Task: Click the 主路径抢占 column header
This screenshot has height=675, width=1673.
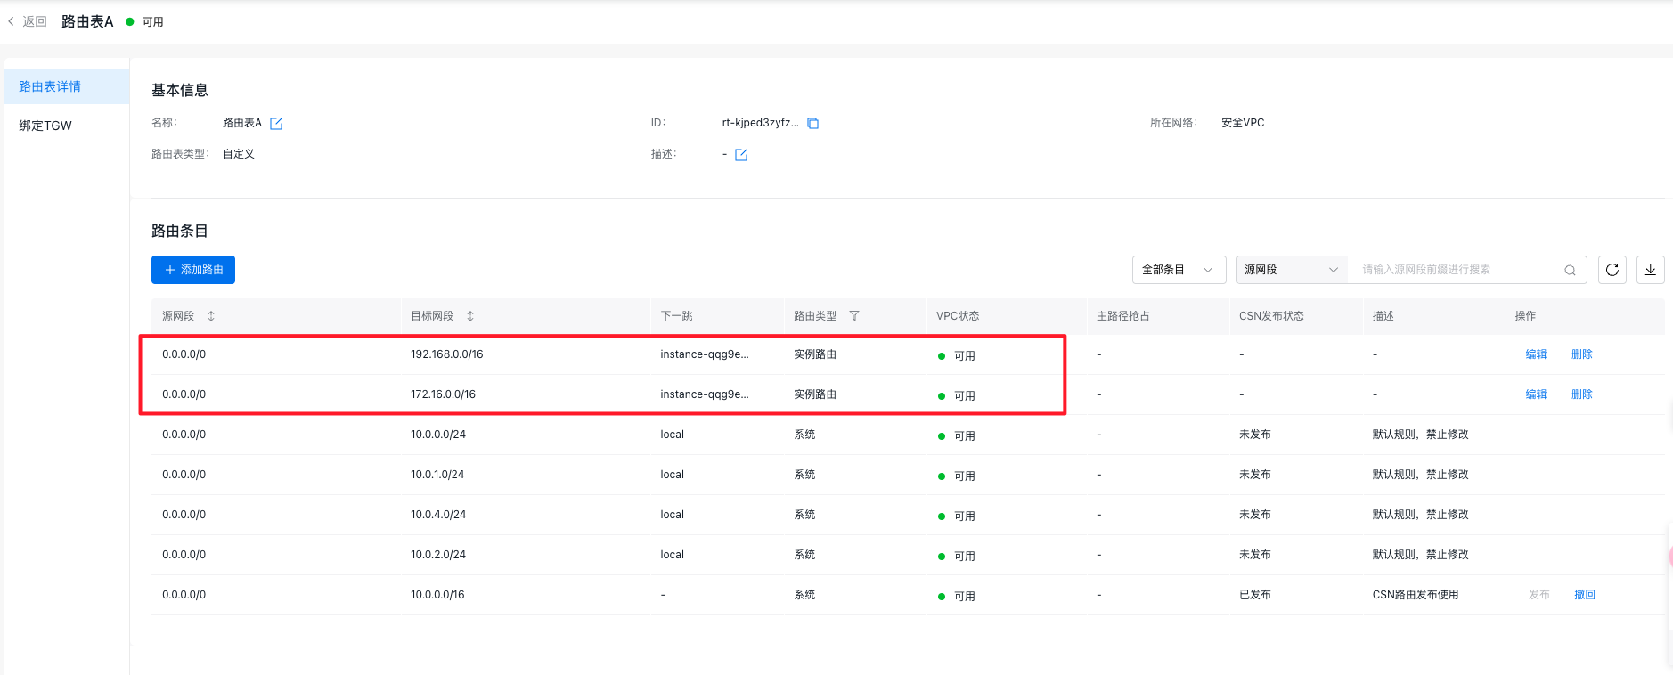Action: coord(1122,316)
